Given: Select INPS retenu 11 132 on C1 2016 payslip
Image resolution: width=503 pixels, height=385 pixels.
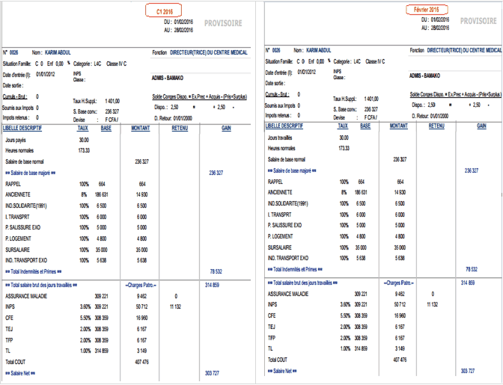Looking at the screenshot, I should click(175, 307).
